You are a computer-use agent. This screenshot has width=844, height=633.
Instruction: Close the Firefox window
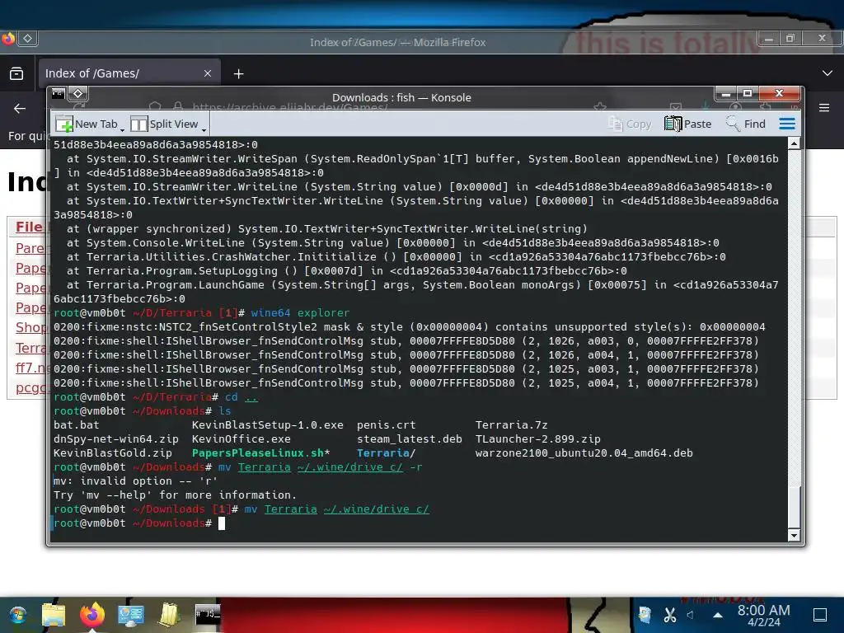pyautogui.click(x=822, y=38)
